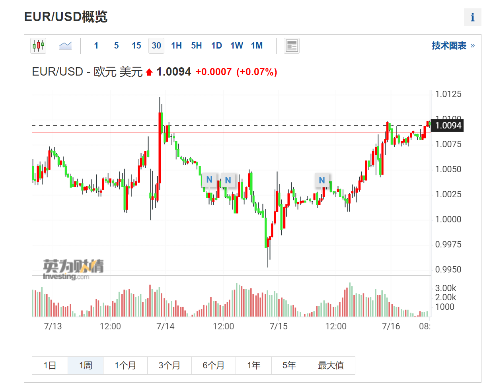Click the EUR/USD - 欧元 美元 title
This screenshot has width=493, height=391.
[87, 72]
